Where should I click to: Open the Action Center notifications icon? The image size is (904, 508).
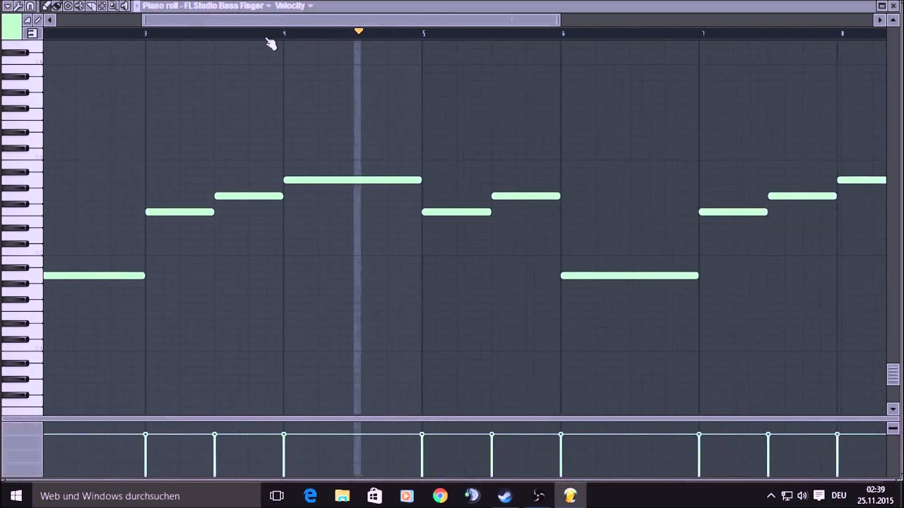tap(819, 496)
